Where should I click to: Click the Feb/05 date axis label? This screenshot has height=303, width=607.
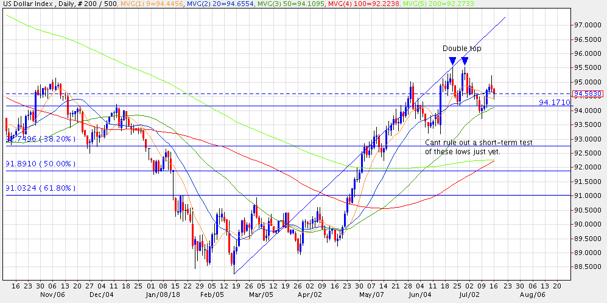211,295
